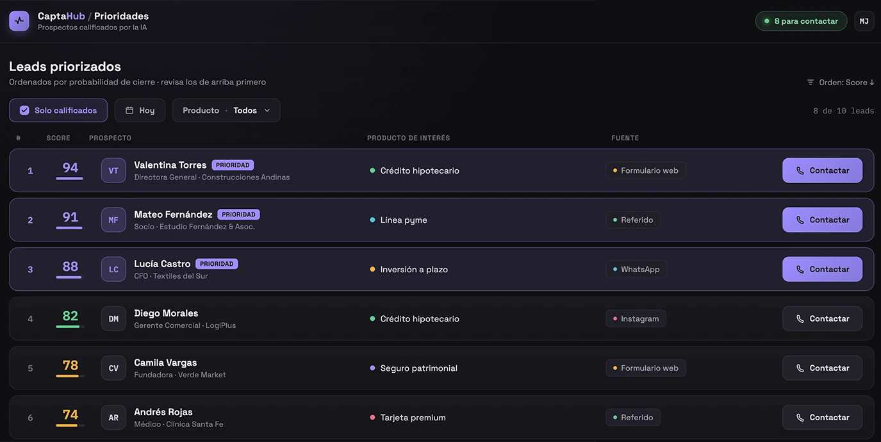The image size is (881, 442).
Task: Click the Seguro patrimonial product text
Action: 419,368
